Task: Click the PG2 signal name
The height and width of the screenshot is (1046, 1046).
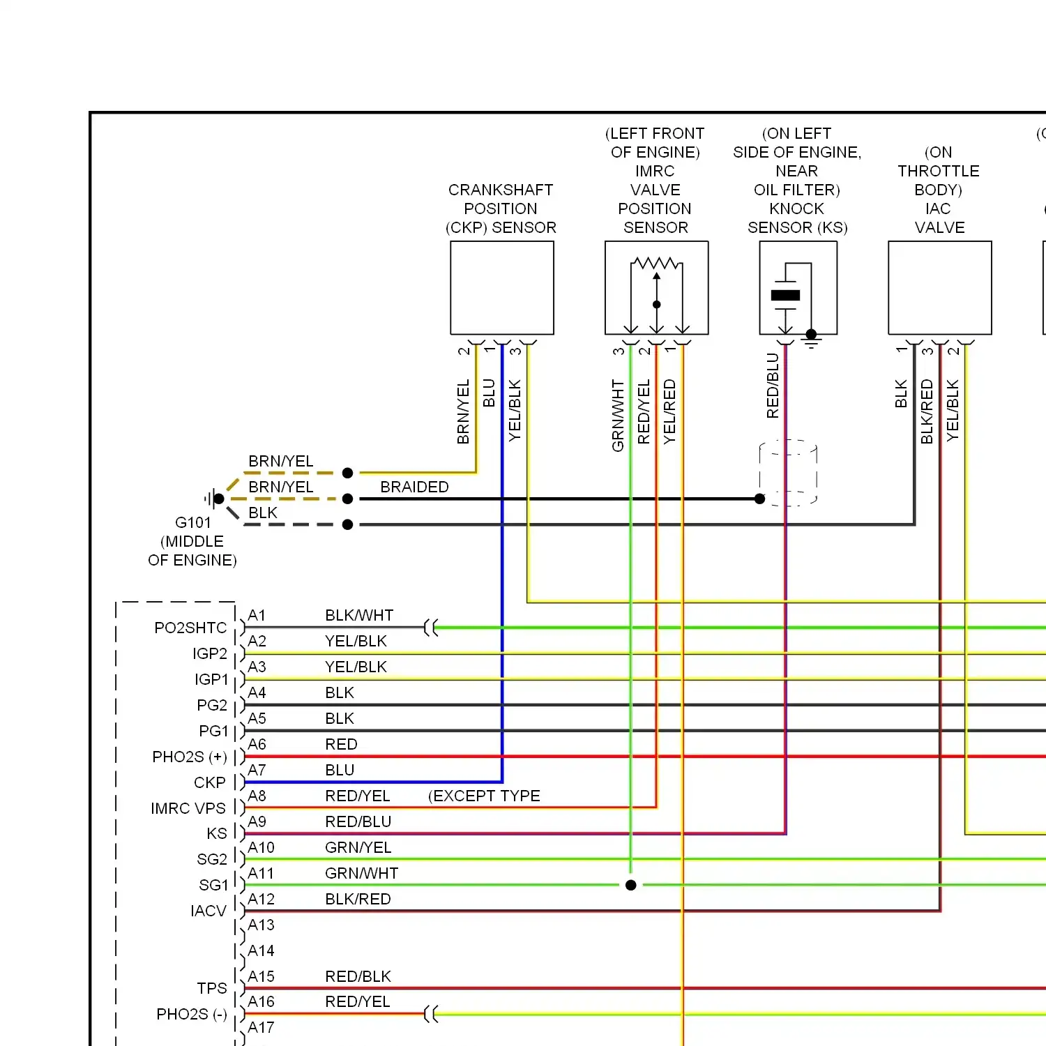Action: click(x=212, y=705)
